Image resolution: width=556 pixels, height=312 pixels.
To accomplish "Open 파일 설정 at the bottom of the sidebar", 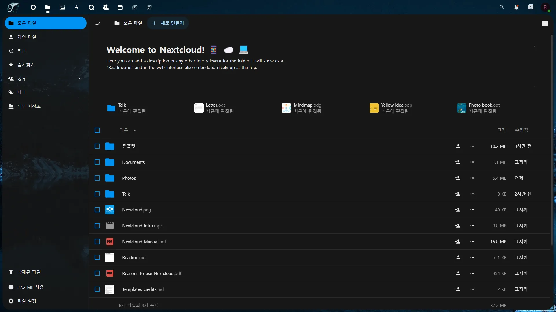I will click(26, 301).
